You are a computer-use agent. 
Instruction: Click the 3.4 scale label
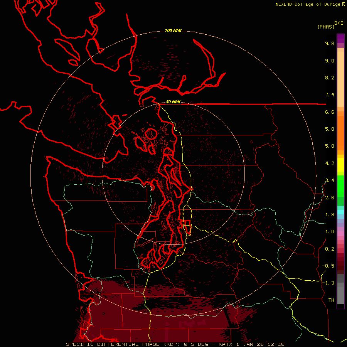[330, 180]
